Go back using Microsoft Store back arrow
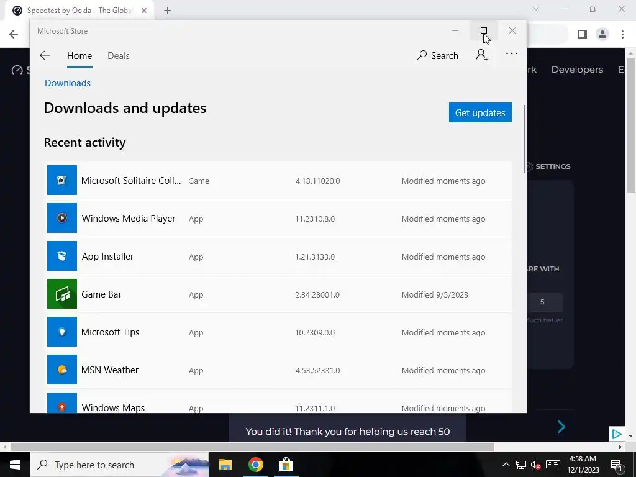 45,55
